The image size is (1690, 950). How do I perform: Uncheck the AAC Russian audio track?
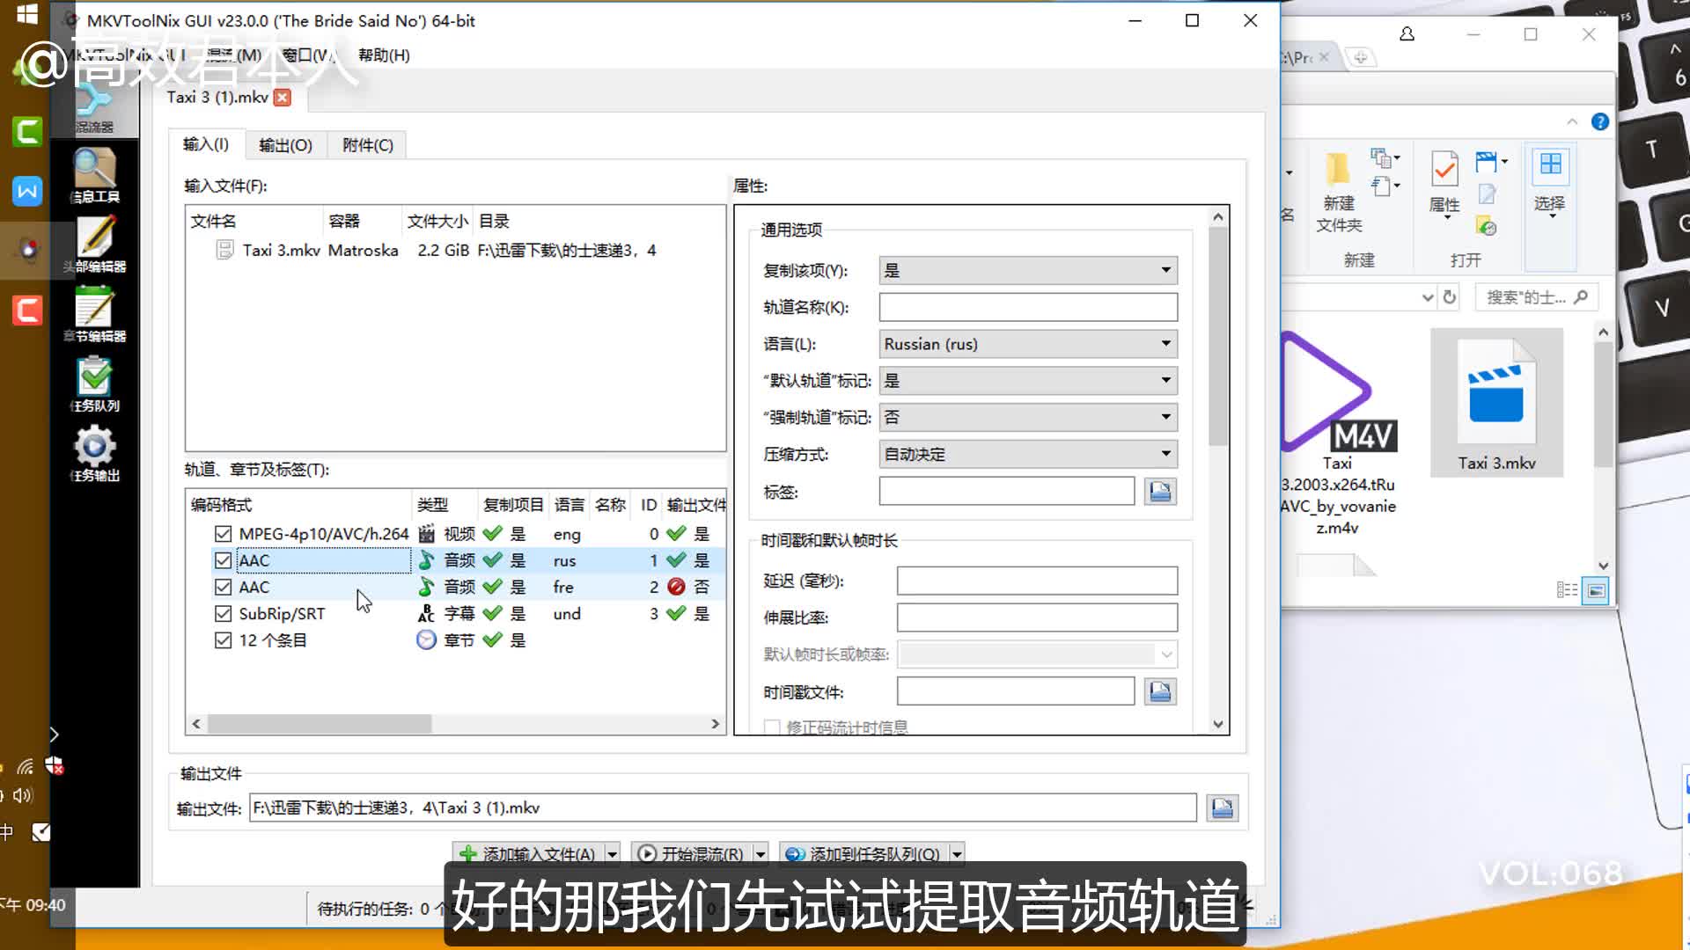[224, 560]
